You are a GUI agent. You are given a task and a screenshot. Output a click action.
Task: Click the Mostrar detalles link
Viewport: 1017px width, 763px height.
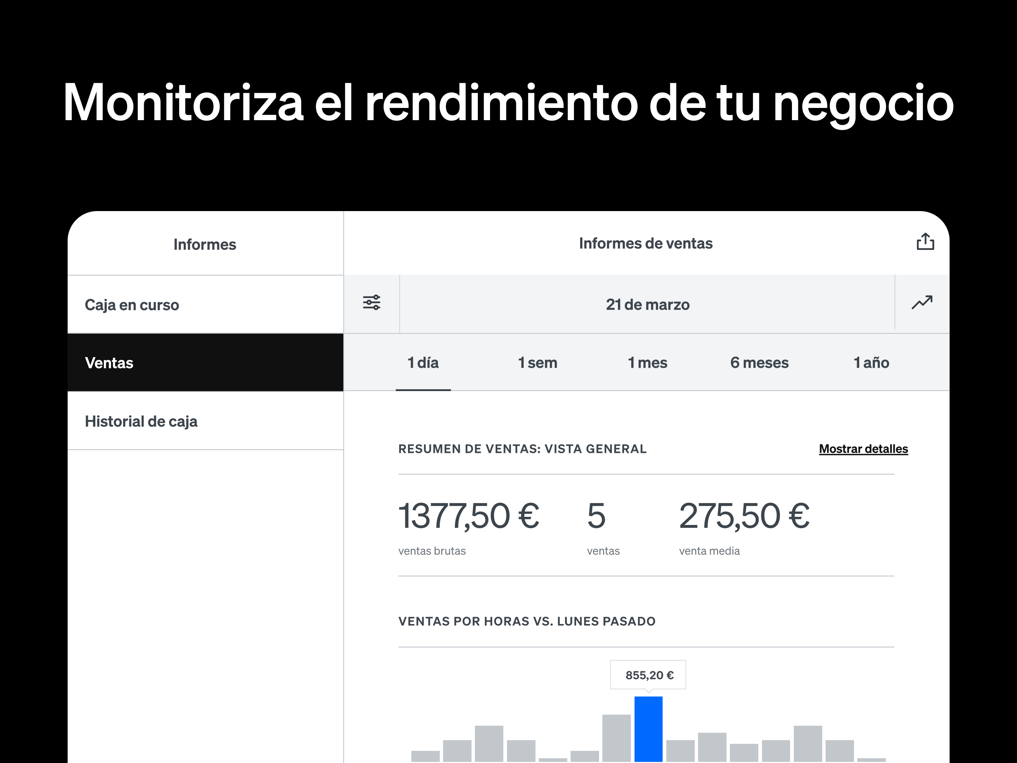pos(863,449)
